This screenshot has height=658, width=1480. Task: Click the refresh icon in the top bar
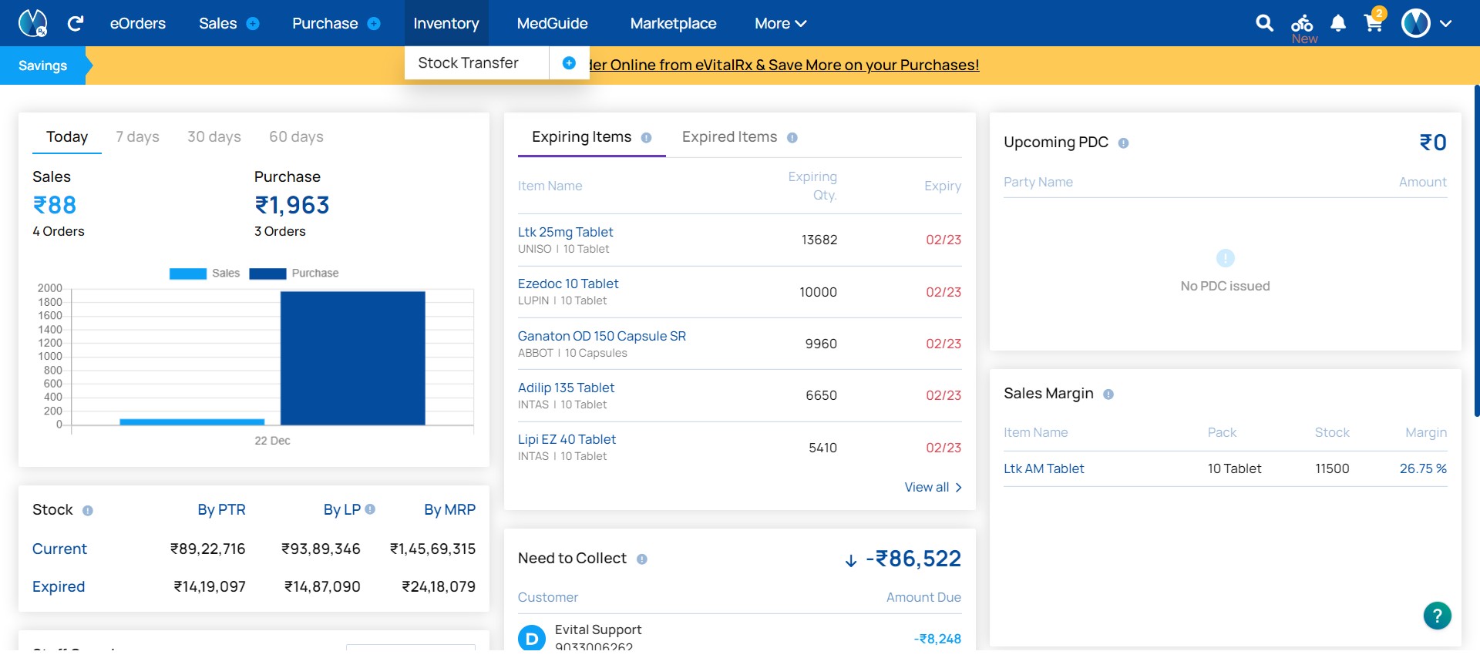pyautogui.click(x=75, y=24)
